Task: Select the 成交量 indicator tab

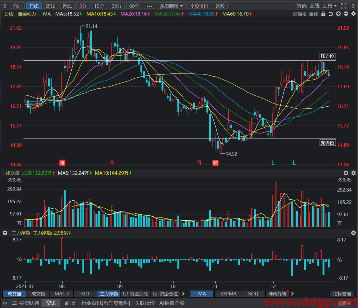Action: point(14,294)
